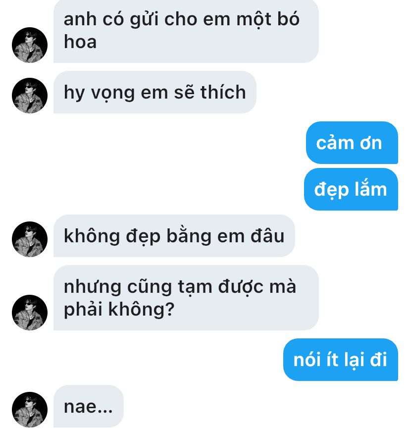Click the words 'phải không?' in the gray bubble

[x=119, y=309]
